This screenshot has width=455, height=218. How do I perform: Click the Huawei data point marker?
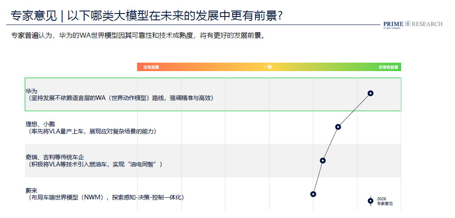tap(370, 93)
